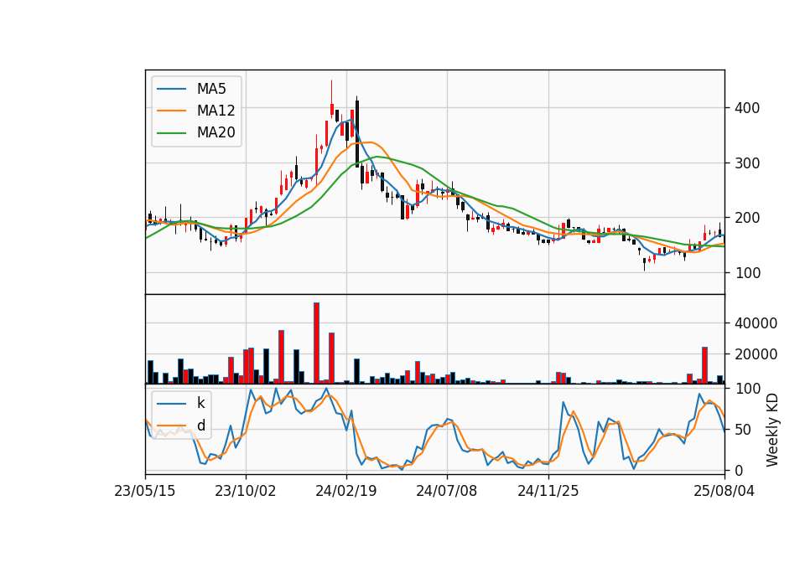Click the 50 tick label on the KD axis
This screenshot has height=578, width=805.
[743, 430]
